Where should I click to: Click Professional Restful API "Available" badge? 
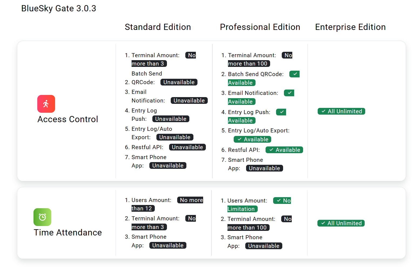click(284, 150)
